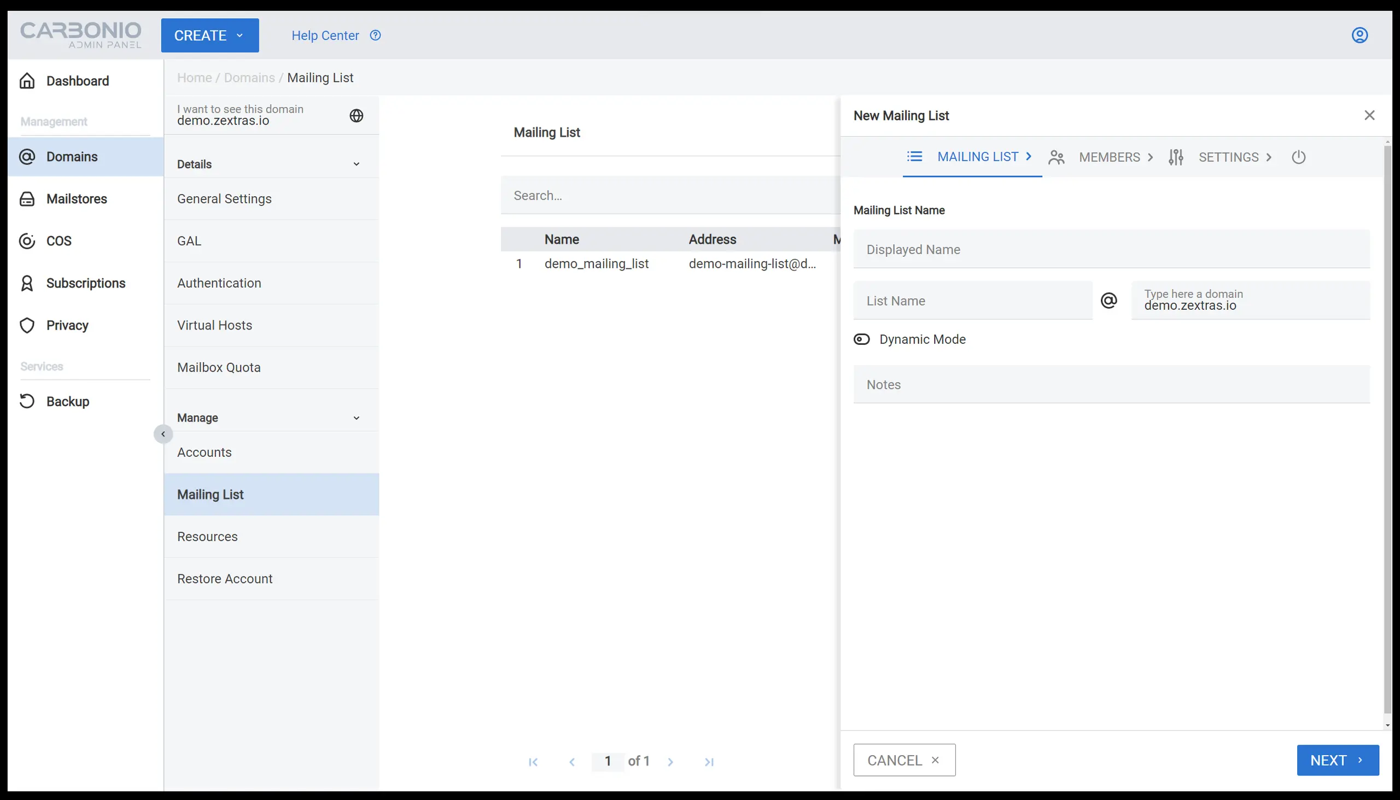Toggle the Dynamic Mode switch
Image resolution: width=1400 pixels, height=800 pixels.
pyautogui.click(x=861, y=339)
